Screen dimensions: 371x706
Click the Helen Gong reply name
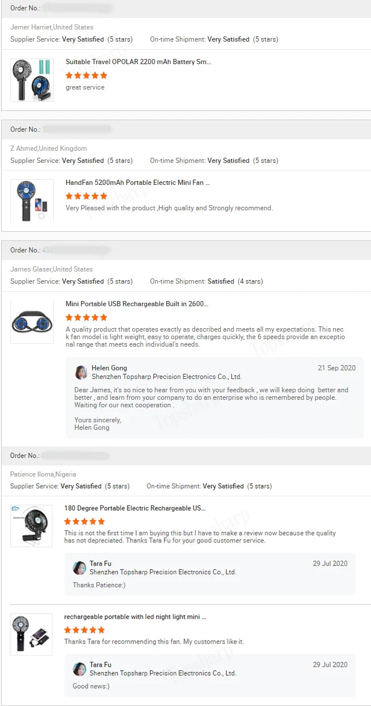pyautogui.click(x=109, y=368)
